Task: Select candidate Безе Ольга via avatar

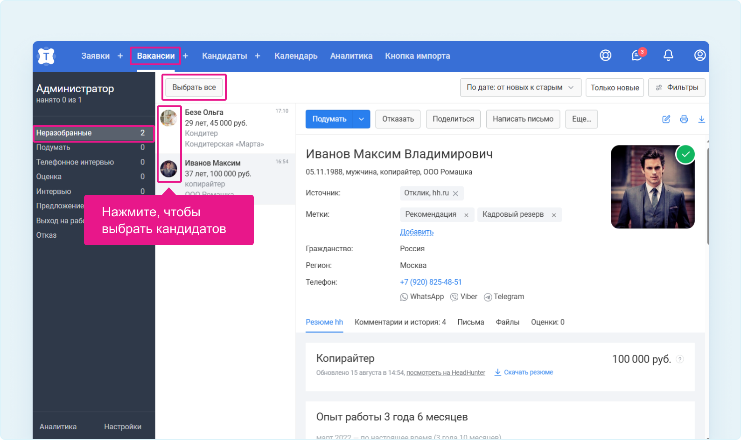Action: pyautogui.click(x=168, y=118)
